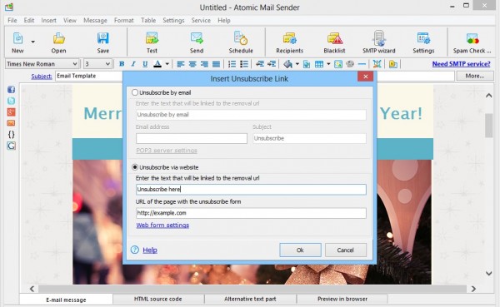
Task: Cancel the Insert Unsubscribe Link dialog
Action: pyautogui.click(x=346, y=250)
